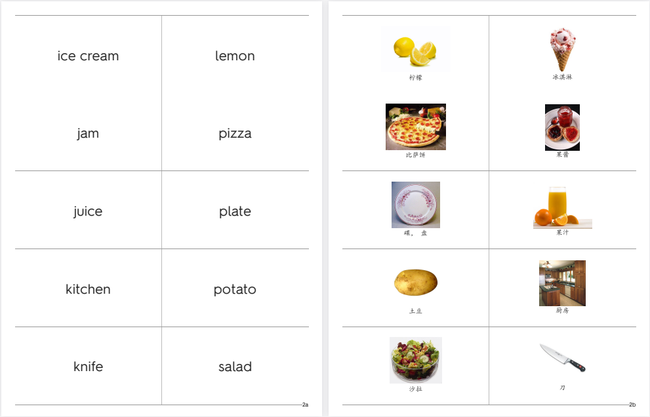Click the chef's knife picture
Image resolution: width=650 pixels, height=417 pixels.
click(x=563, y=357)
